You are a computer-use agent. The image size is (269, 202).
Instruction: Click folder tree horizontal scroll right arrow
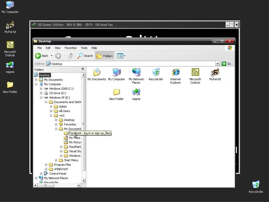click(79, 185)
